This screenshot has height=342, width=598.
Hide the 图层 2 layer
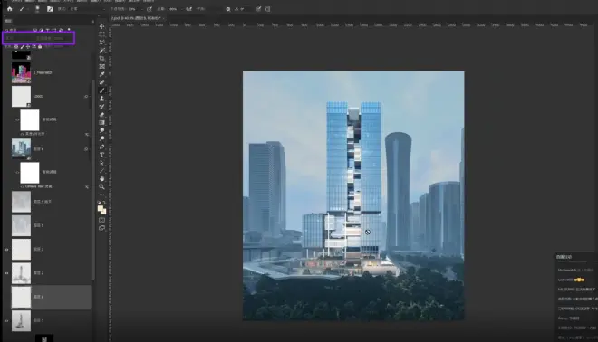click(6, 273)
